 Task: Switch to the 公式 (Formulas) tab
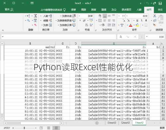pos(114,10)
